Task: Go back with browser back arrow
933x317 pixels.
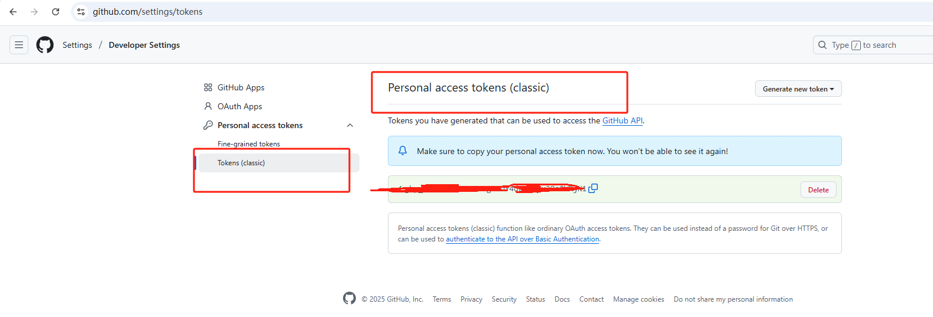Action: tap(13, 12)
